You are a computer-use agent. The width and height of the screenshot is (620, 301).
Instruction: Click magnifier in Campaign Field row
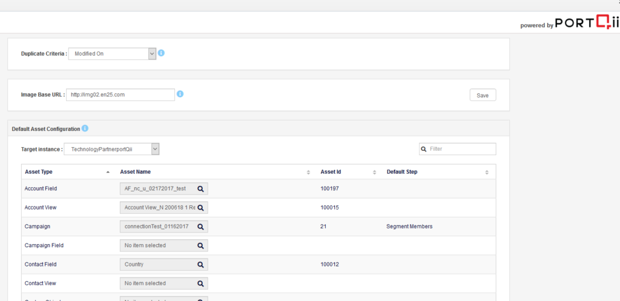(x=200, y=245)
